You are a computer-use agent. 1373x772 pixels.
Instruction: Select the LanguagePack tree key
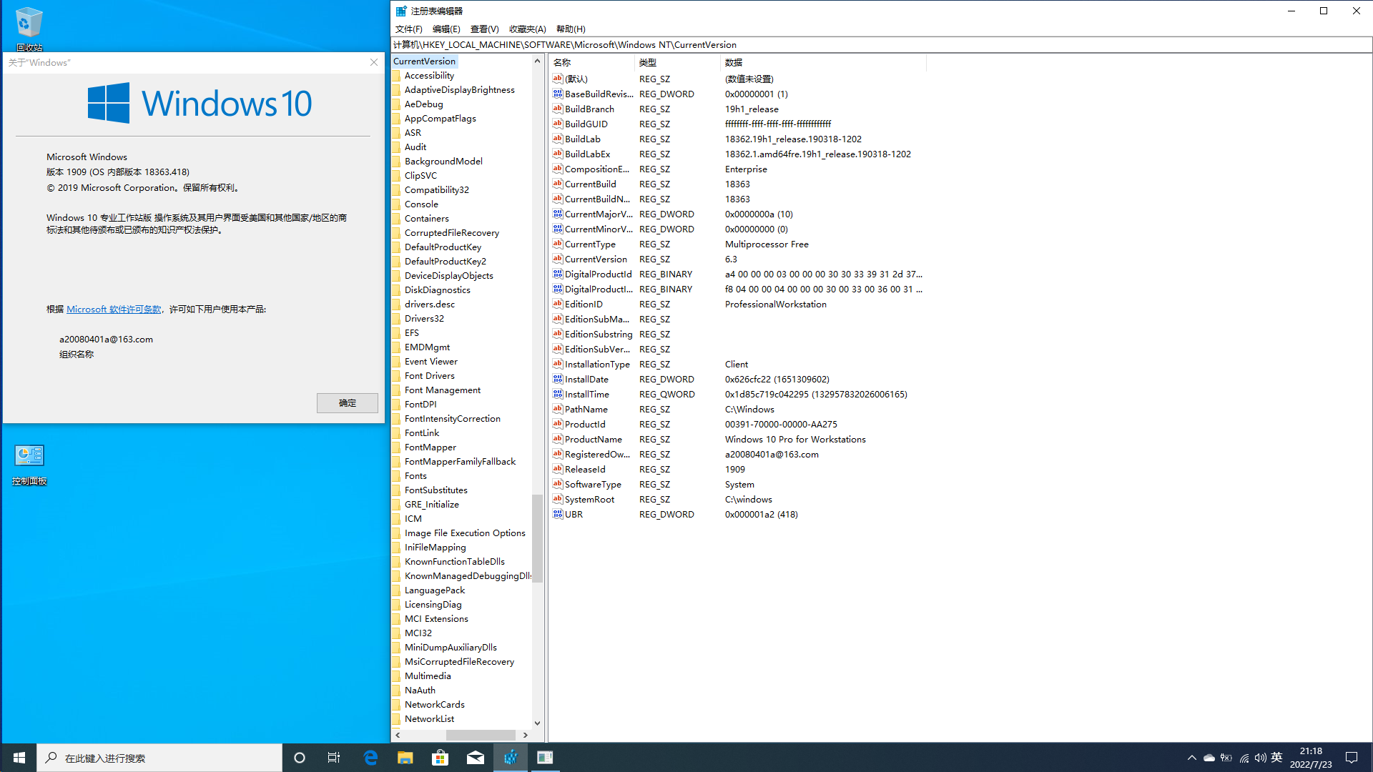tap(434, 590)
